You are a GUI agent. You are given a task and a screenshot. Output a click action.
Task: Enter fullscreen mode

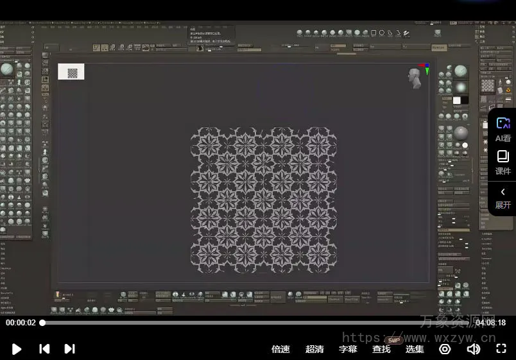[501, 349]
